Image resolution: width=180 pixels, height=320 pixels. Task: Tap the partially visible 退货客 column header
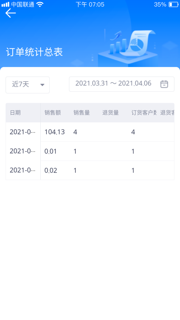pyautogui.click(x=167, y=113)
